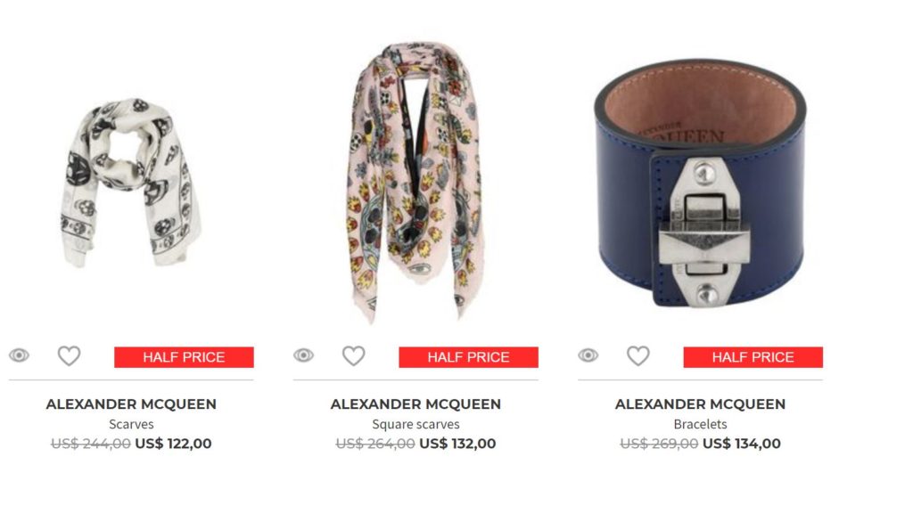Open the blue leather cuff bracelet image
The height and width of the screenshot is (514, 913).
[x=701, y=184]
